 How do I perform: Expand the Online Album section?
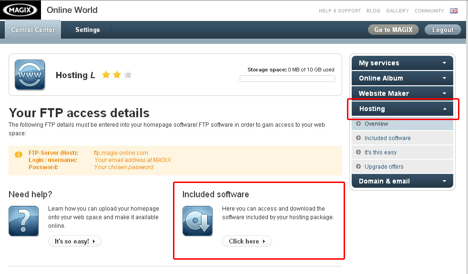402,78
